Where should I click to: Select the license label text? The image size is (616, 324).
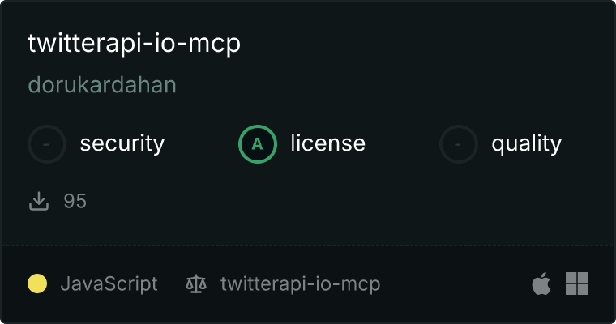coord(328,143)
